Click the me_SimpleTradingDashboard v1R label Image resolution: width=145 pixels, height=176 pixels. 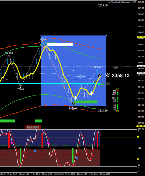(x=120, y=2)
